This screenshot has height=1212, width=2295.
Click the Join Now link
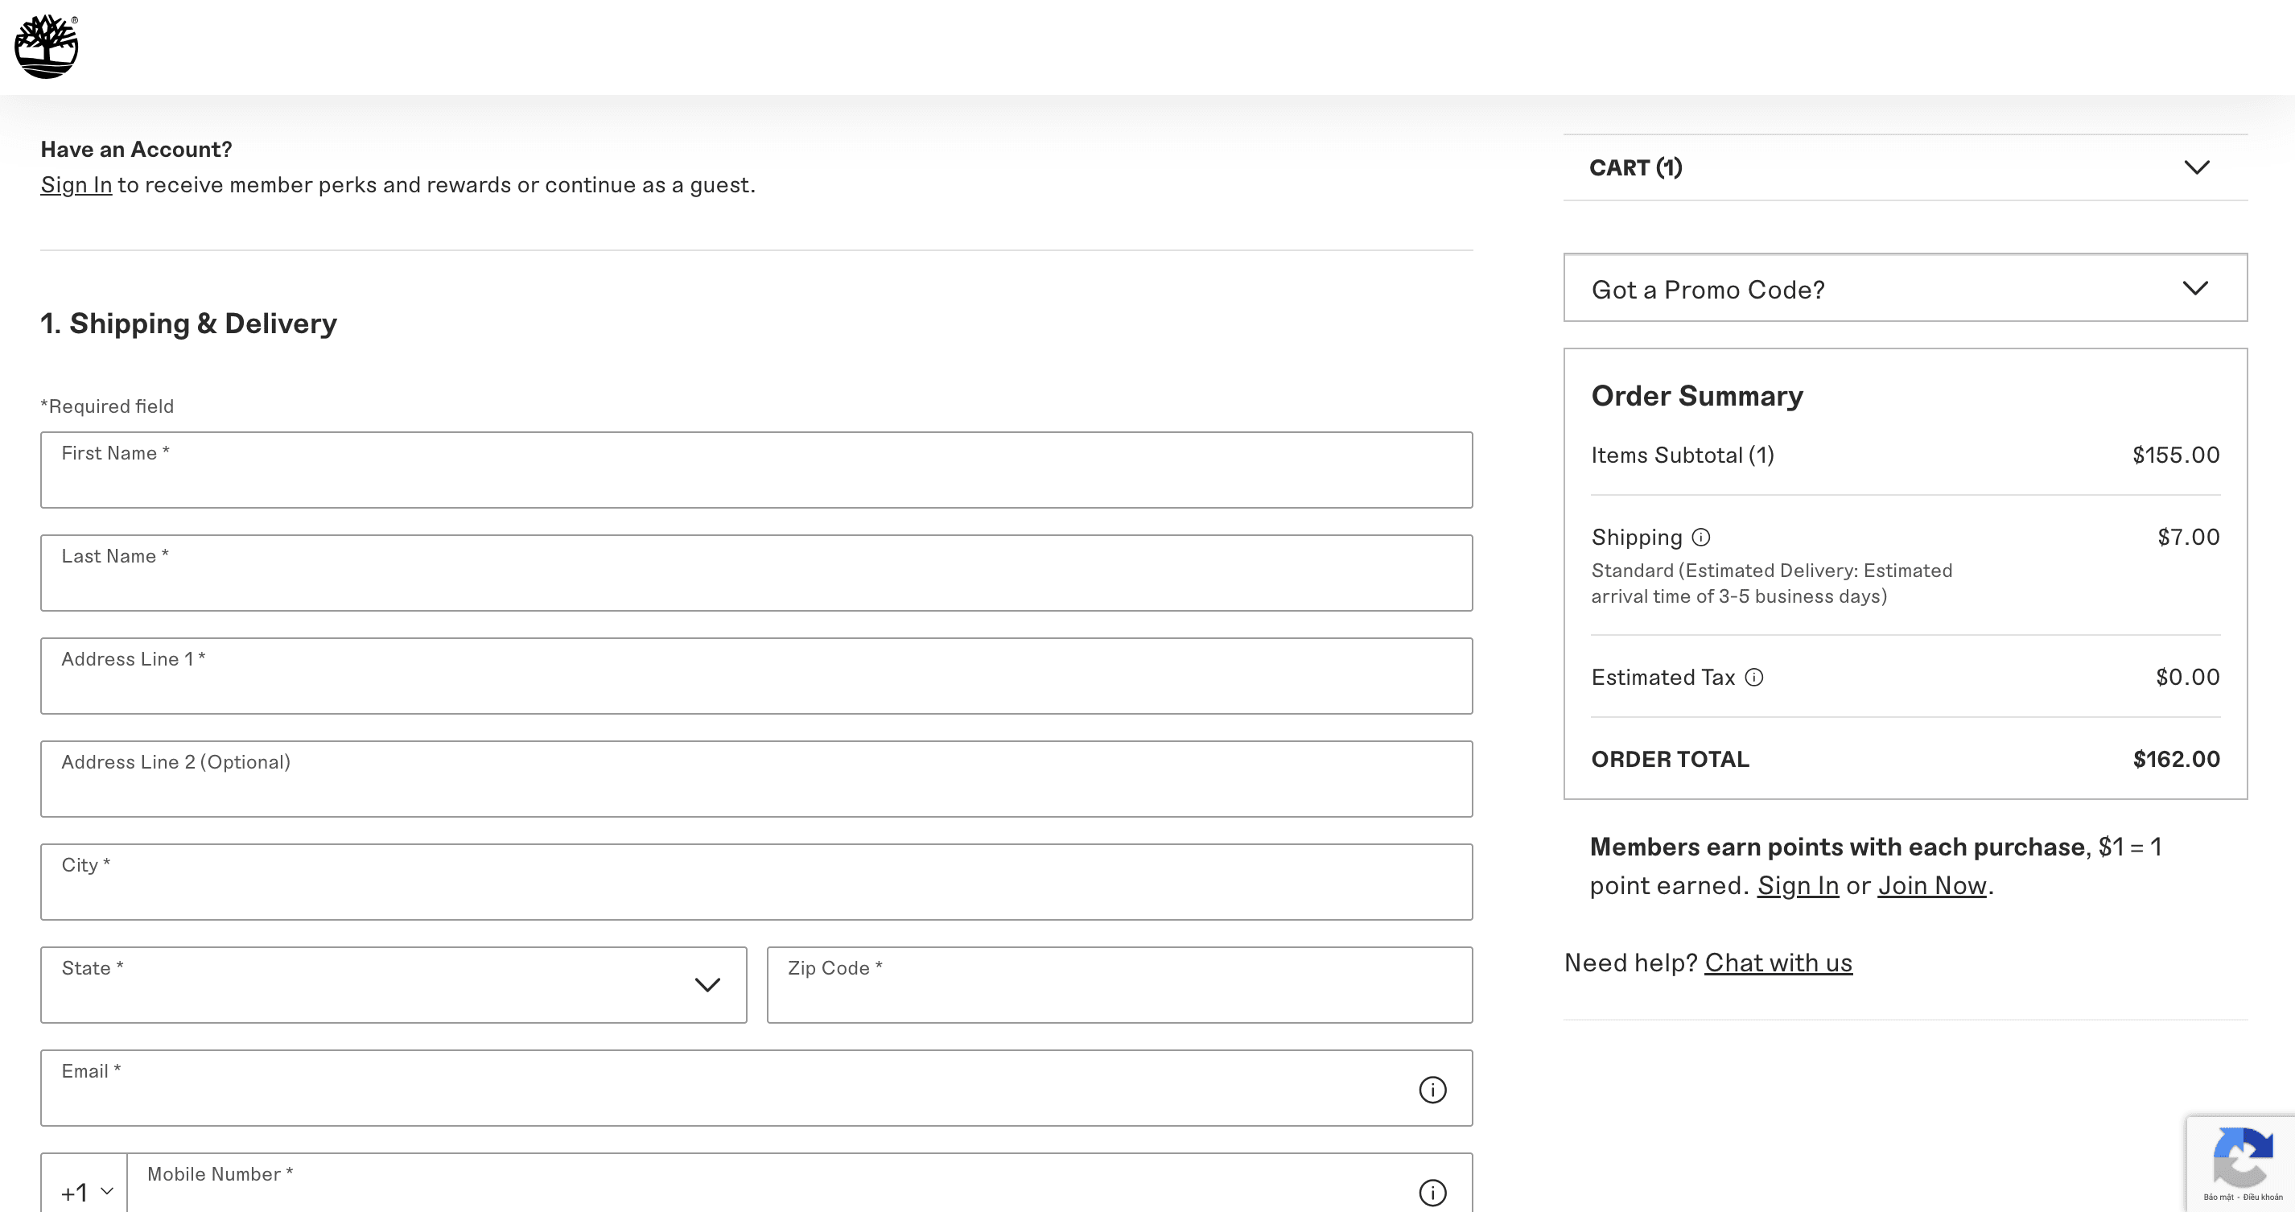coord(1932,886)
